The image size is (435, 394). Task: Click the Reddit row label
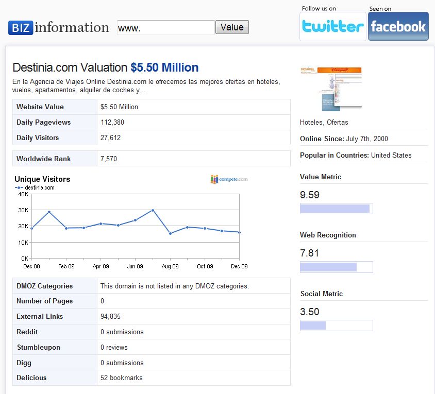click(x=27, y=332)
